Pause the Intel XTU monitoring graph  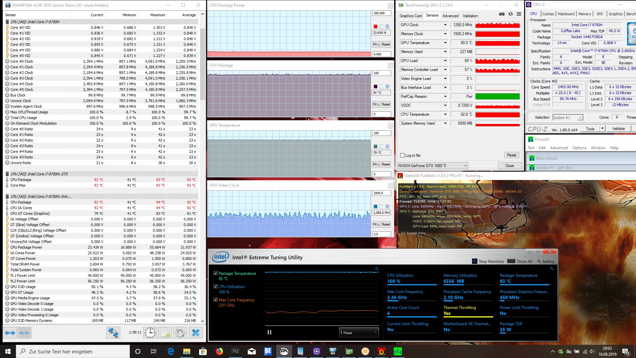tap(269, 332)
